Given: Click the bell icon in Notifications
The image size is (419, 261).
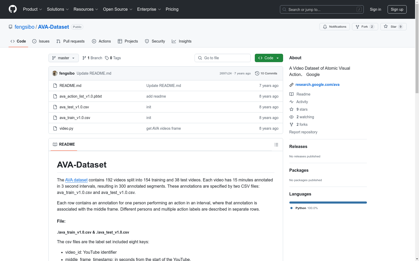Looking at the screenshot, I should [x=325, y=27].
